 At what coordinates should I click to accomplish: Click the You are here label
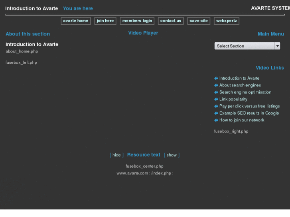tap(78, 8)
